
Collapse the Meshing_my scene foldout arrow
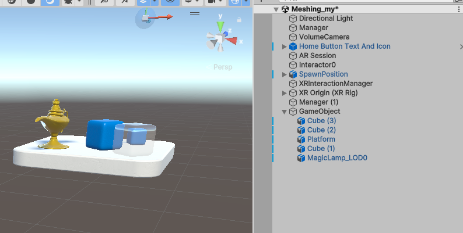click(276, 9)
